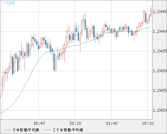Click the 1.2430 price axis label
Screen dimensions: 167x134
pyautogui.click(x=160, y=71)
